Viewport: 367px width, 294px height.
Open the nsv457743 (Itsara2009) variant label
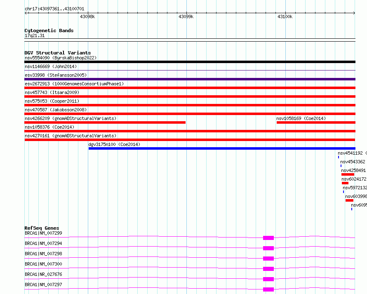pyautogui.click(x=52, y=92)
